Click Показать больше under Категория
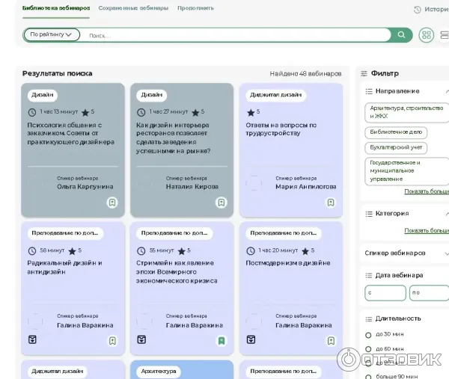 [427, 230]
